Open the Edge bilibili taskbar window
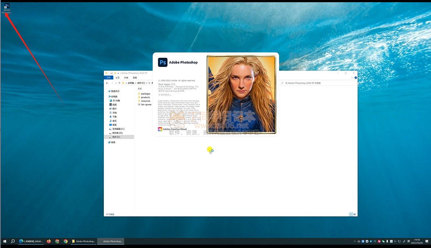The width and height of the screenshot is (431, 248). point(31,241)
